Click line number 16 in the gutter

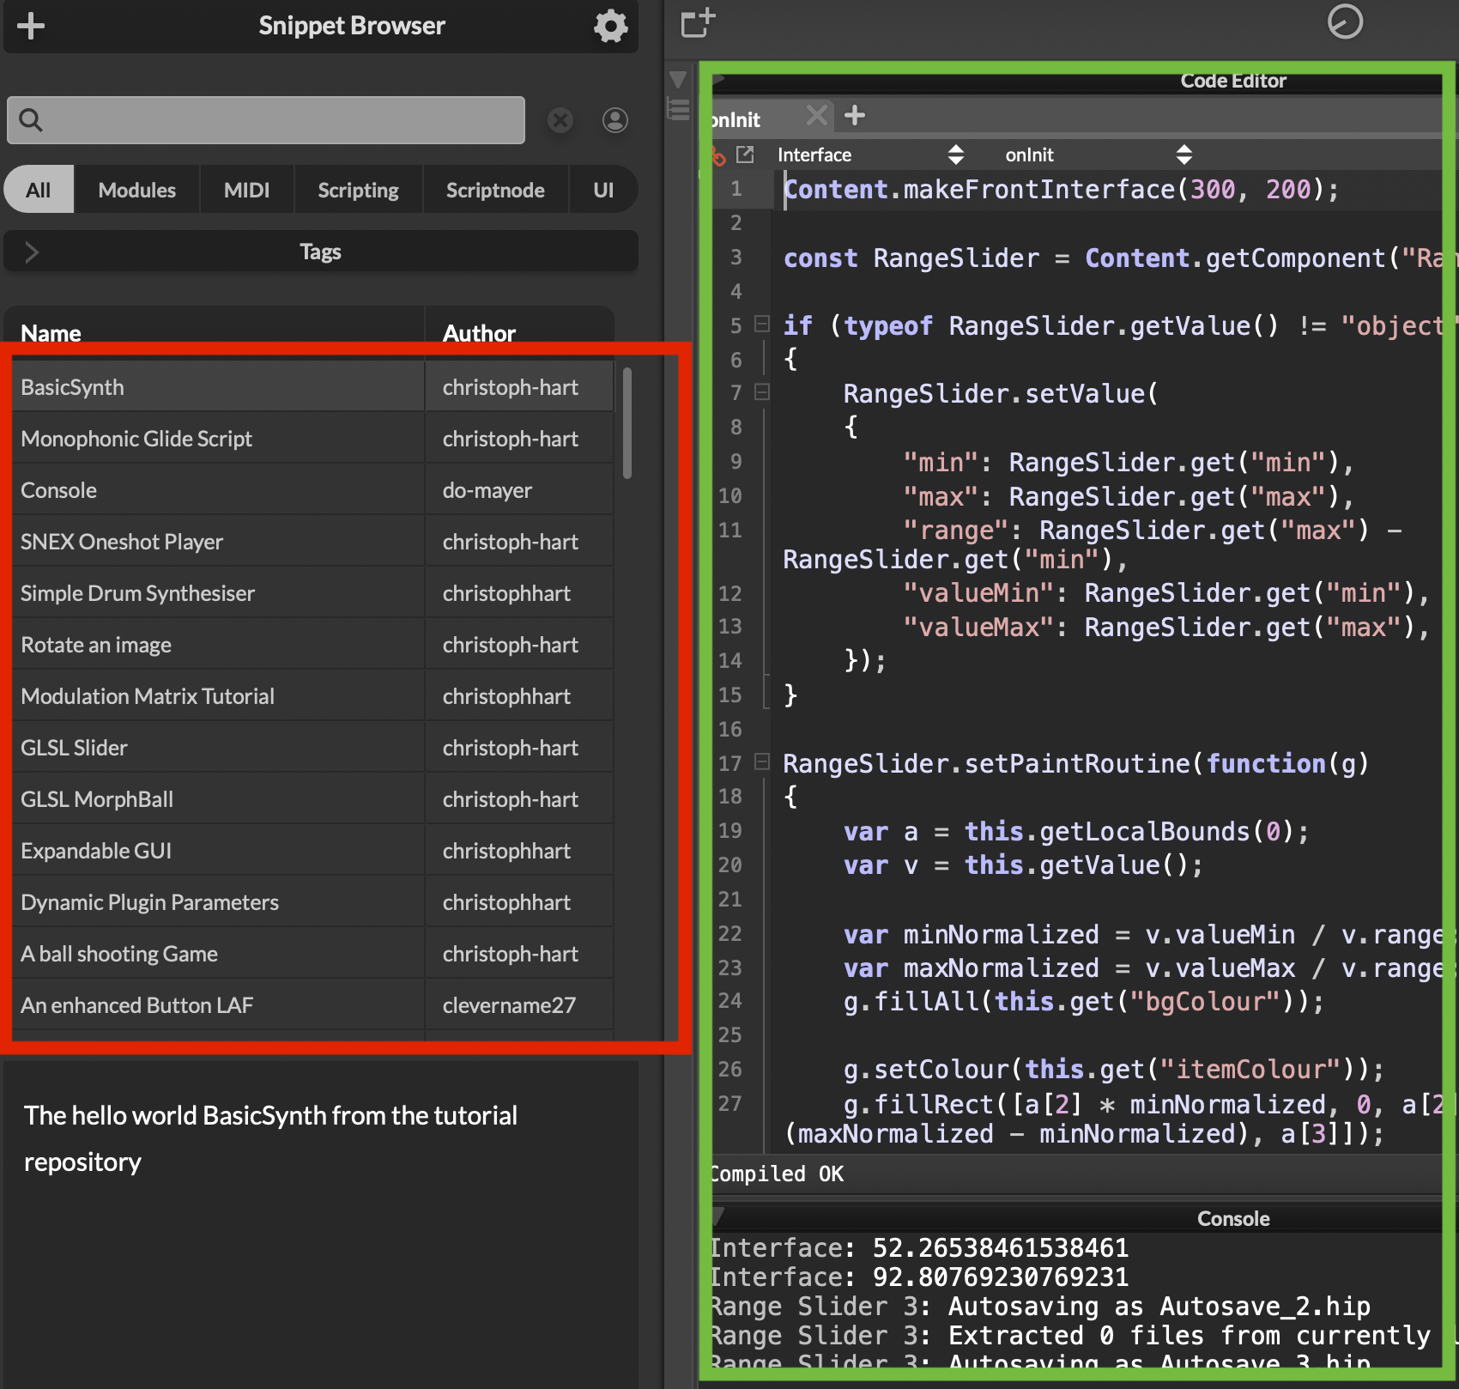730,729
